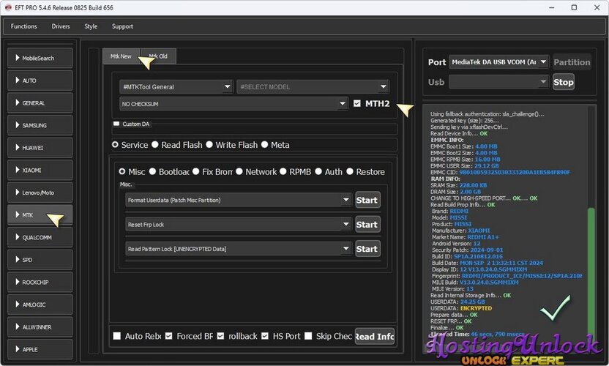Open the ALLWINNER sidebar section
This screenshot has width=609, height=366.
point(40,326)
